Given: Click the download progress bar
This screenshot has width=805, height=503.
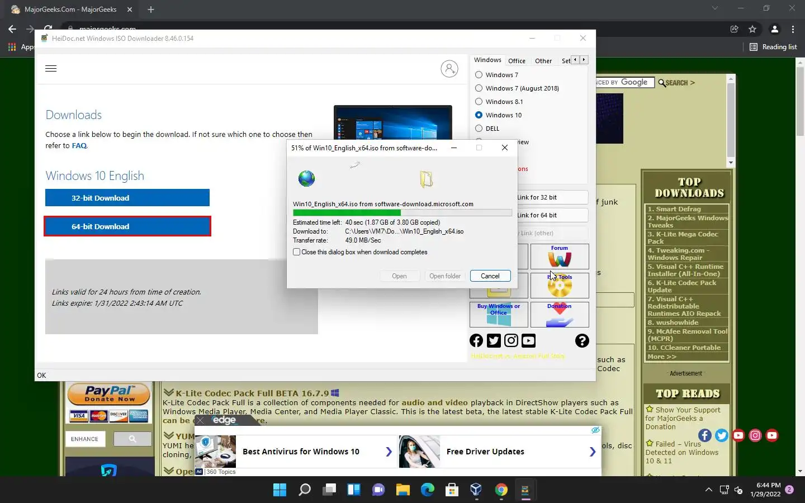Looking at the screenshot, I should click(402, 212).
